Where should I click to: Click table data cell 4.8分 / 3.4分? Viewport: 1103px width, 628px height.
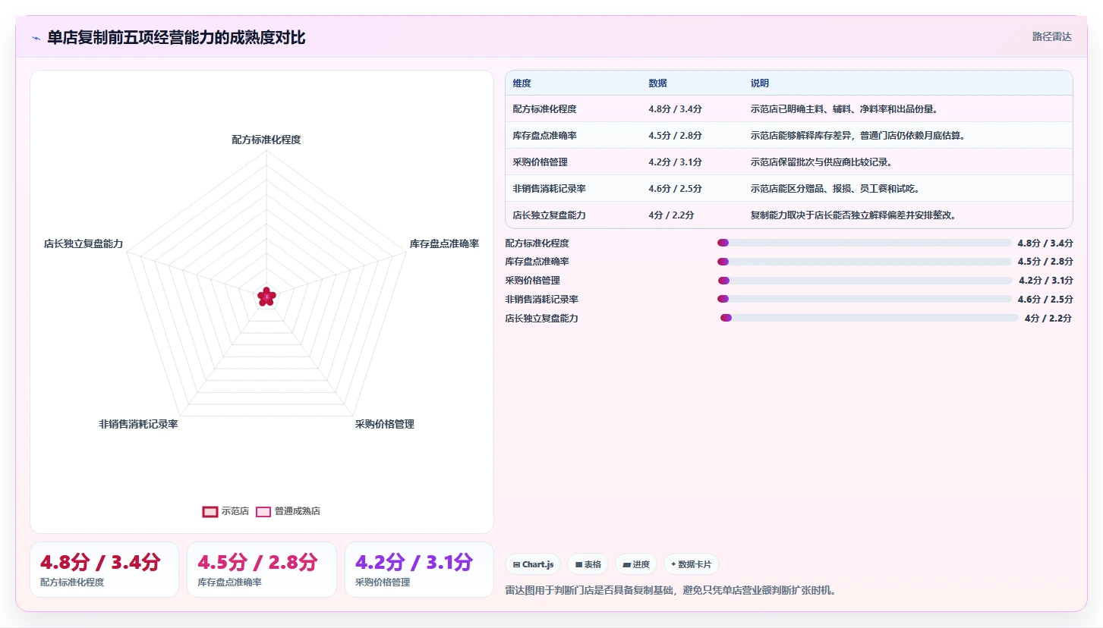tap(675, 108)
